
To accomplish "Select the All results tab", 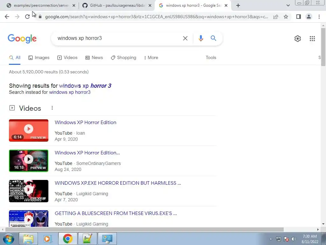I will [x=15, y=58].
